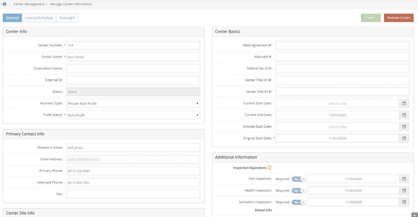Switch to the License/Schedule tab
Viewport: 418px width, 217px height.
tap(39, 18)
